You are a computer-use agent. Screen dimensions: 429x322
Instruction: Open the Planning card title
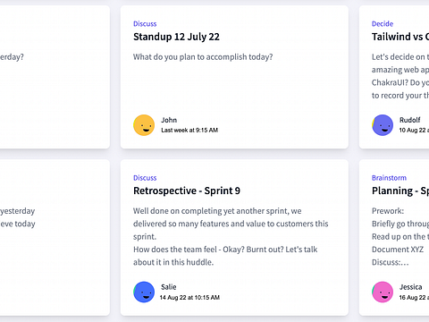(400, 191)
